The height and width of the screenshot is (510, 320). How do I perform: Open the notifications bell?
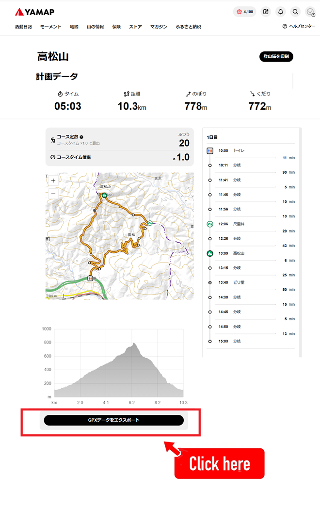pyautogui.click(x=280, y=12)
